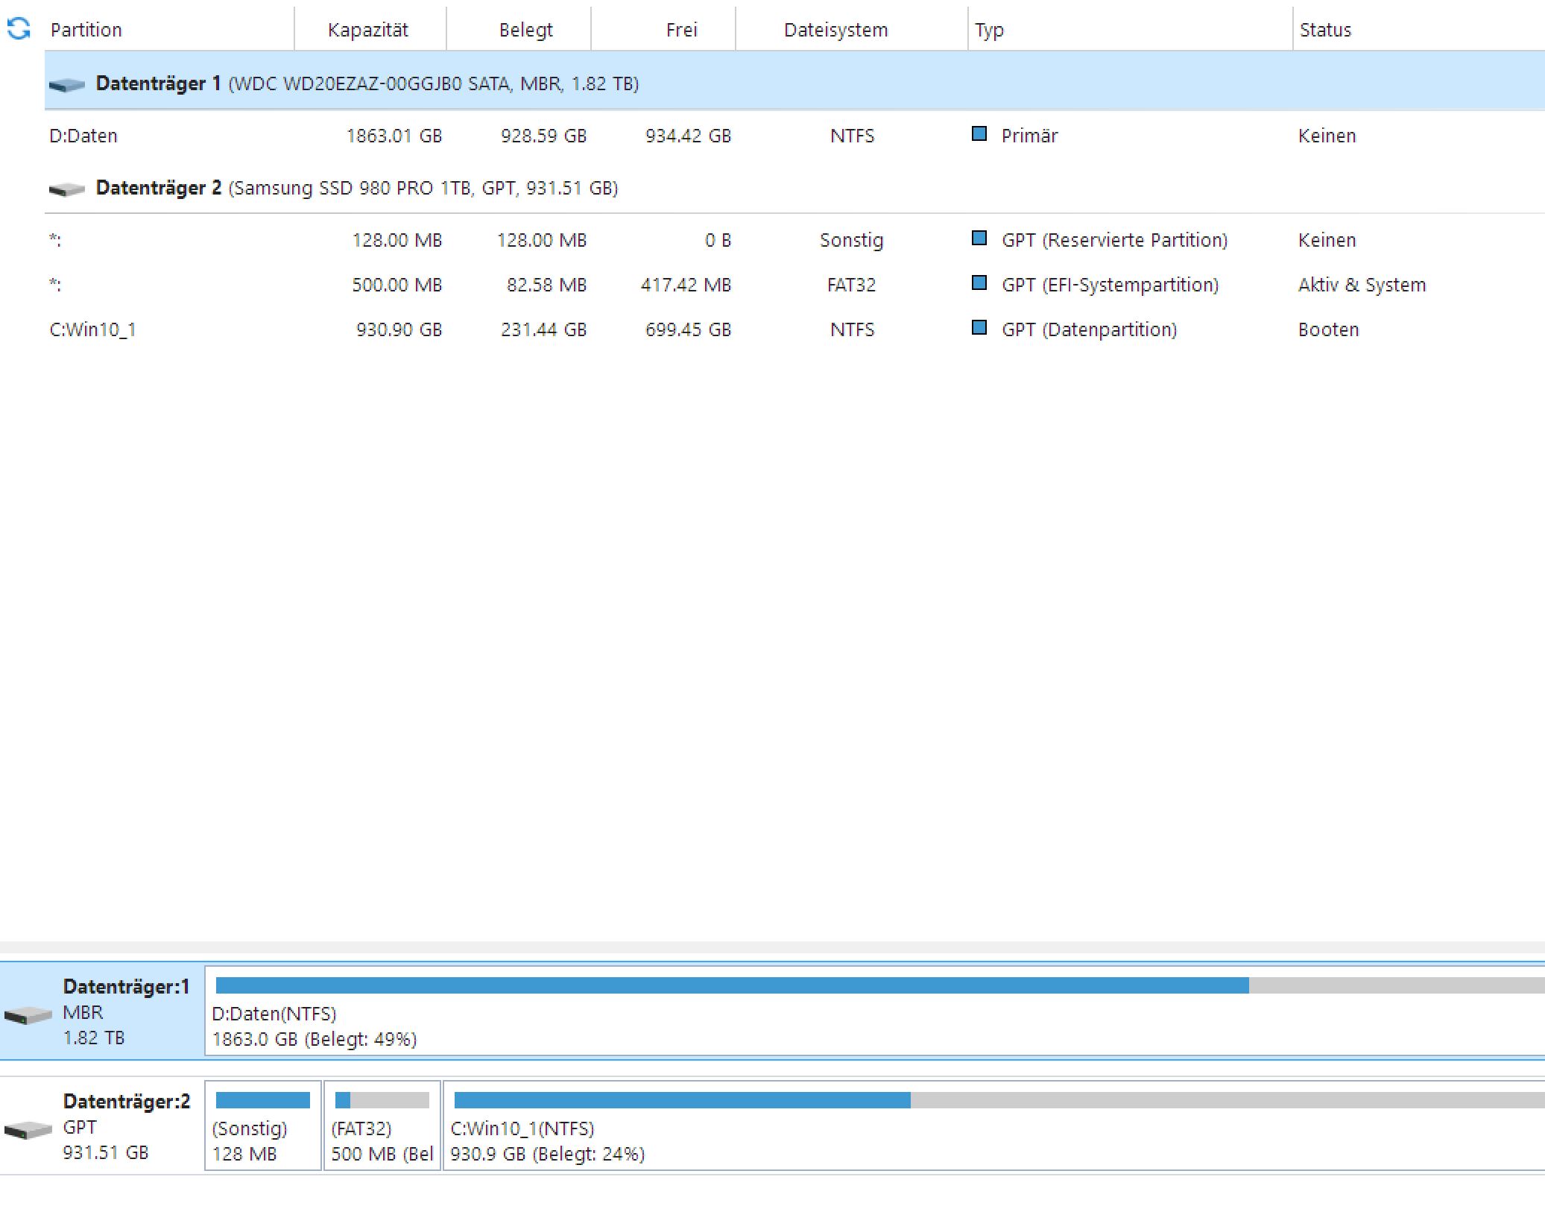Select the (FAT32) 500 MB block in disk map

click(382, 1126)
